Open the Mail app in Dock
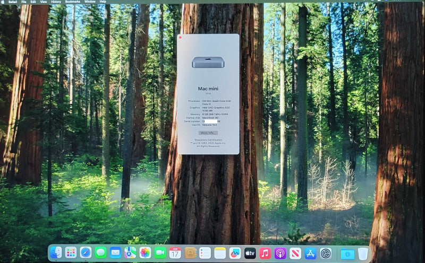The image size is (425, 263). (x=115, y=253)
